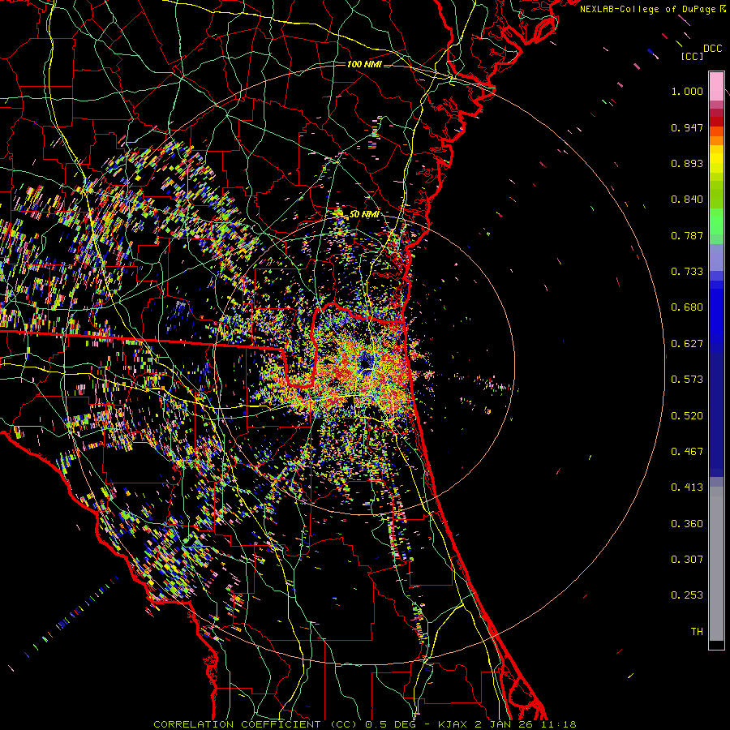Select the 0.840 scale value

point(687,200)
